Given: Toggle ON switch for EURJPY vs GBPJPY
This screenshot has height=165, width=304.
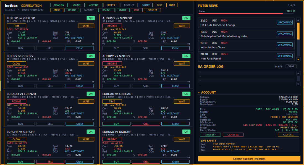Looking at the screenshot, I should pyautogui.click(x=91, y=56).
